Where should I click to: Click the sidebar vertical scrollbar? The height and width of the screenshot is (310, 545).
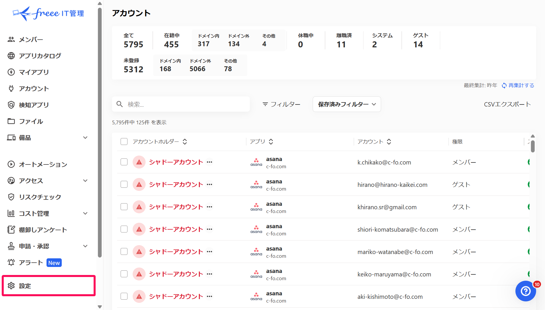[100, 132]
